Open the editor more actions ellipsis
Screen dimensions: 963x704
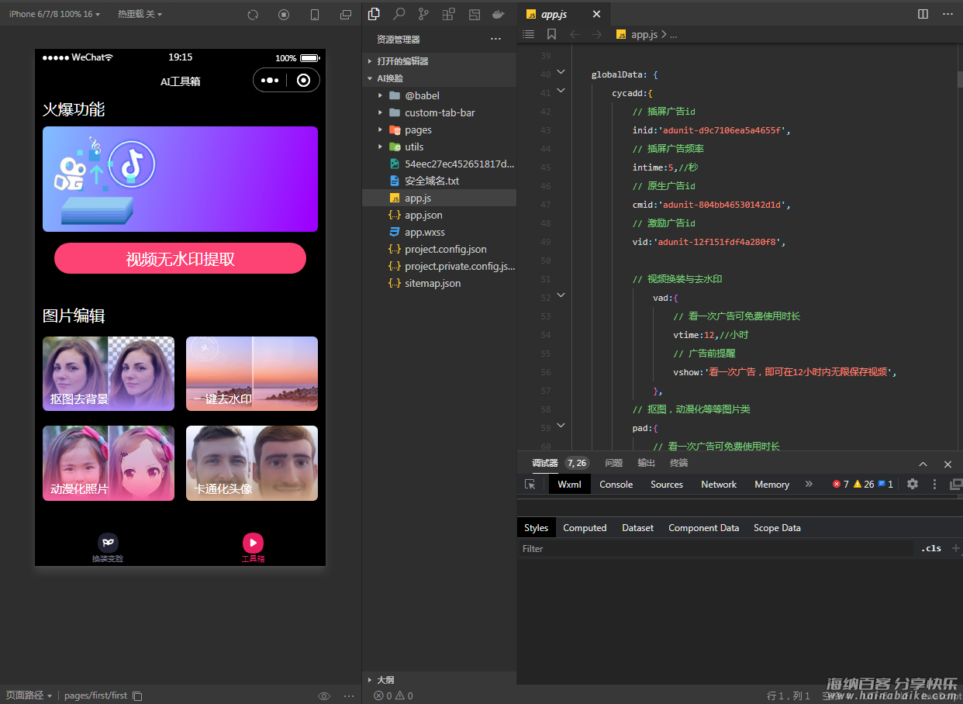tap(947, 14)
